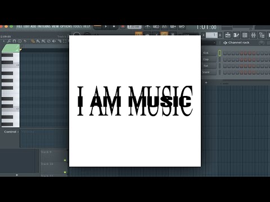Click the Channel rack speaker icon
The height and width of the screenshot is (202, 270).
225,43
